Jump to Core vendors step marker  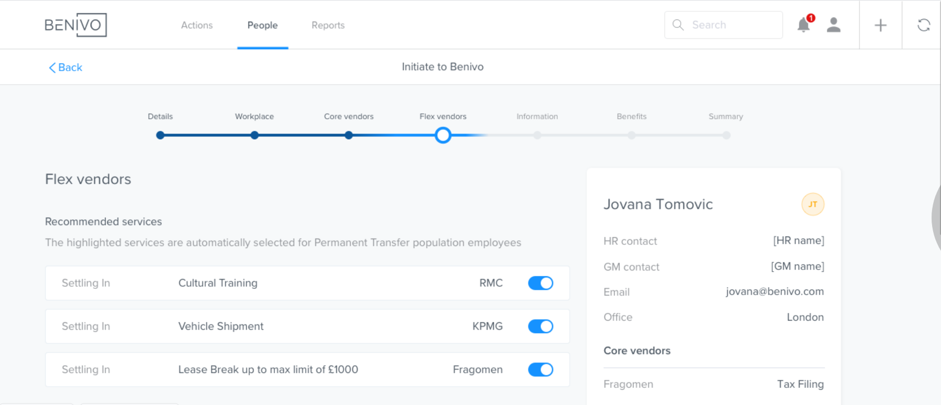pyautogui.click(x=349, y=135)
